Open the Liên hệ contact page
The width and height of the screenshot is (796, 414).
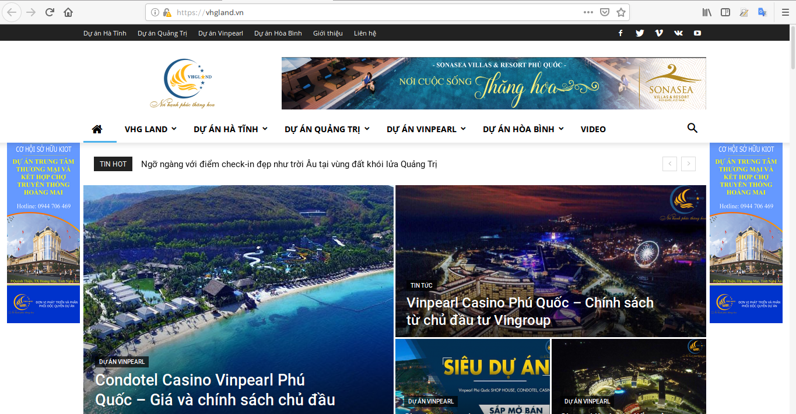click(365, 33)
